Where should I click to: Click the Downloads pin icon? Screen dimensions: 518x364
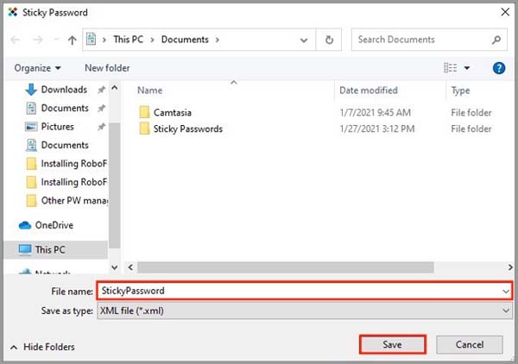click(101, 90)
